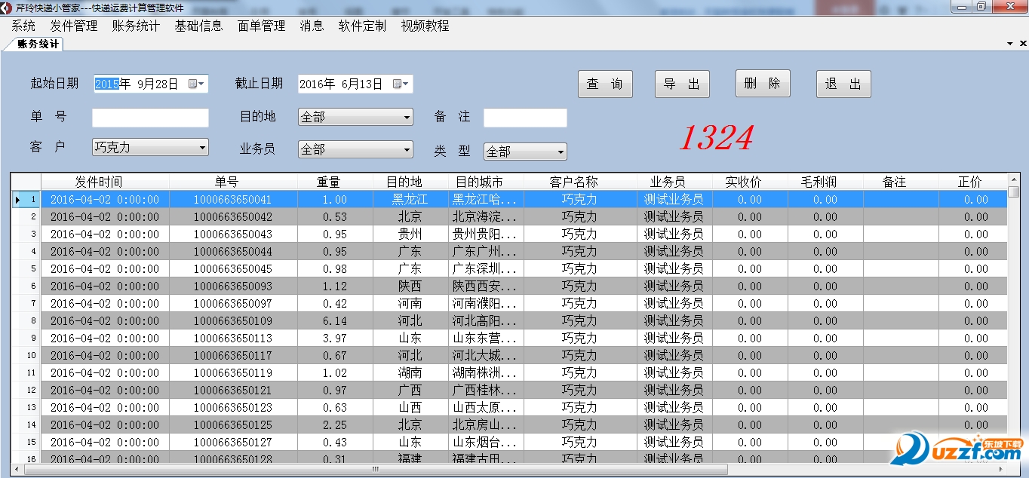
Task: Open the 发件管理 menu
Action: [74, 26]
